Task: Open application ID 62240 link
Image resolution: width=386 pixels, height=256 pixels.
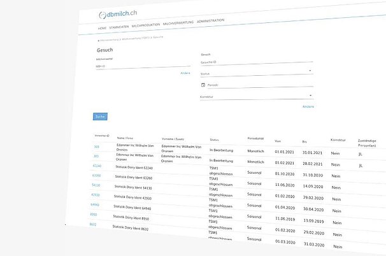Action: [x=97, y=166]
